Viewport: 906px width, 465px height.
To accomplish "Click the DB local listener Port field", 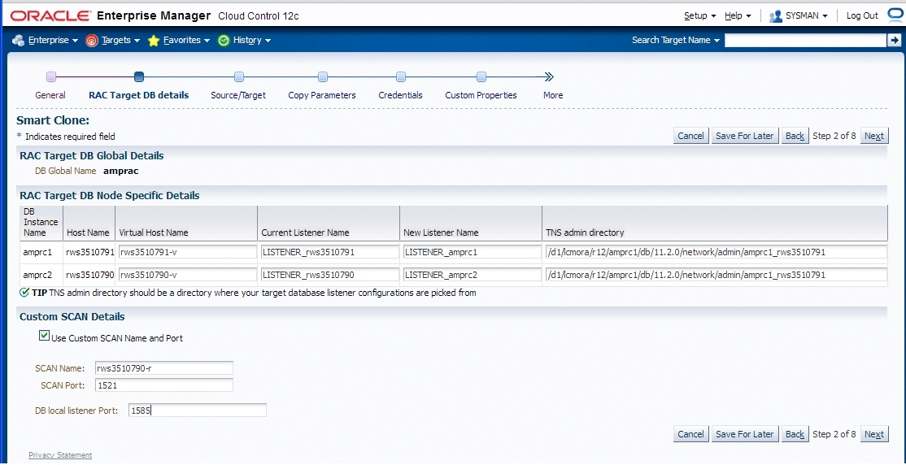I will (x=198, y=410).
